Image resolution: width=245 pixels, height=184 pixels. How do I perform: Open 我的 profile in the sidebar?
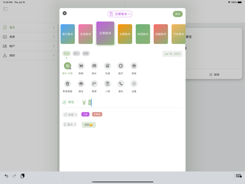29,56
